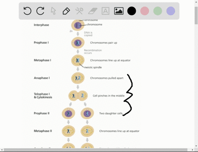The image size is (198, 152).
Task: Click the 'Chromosomes pulled apart' text
Action: pos(107,78)
